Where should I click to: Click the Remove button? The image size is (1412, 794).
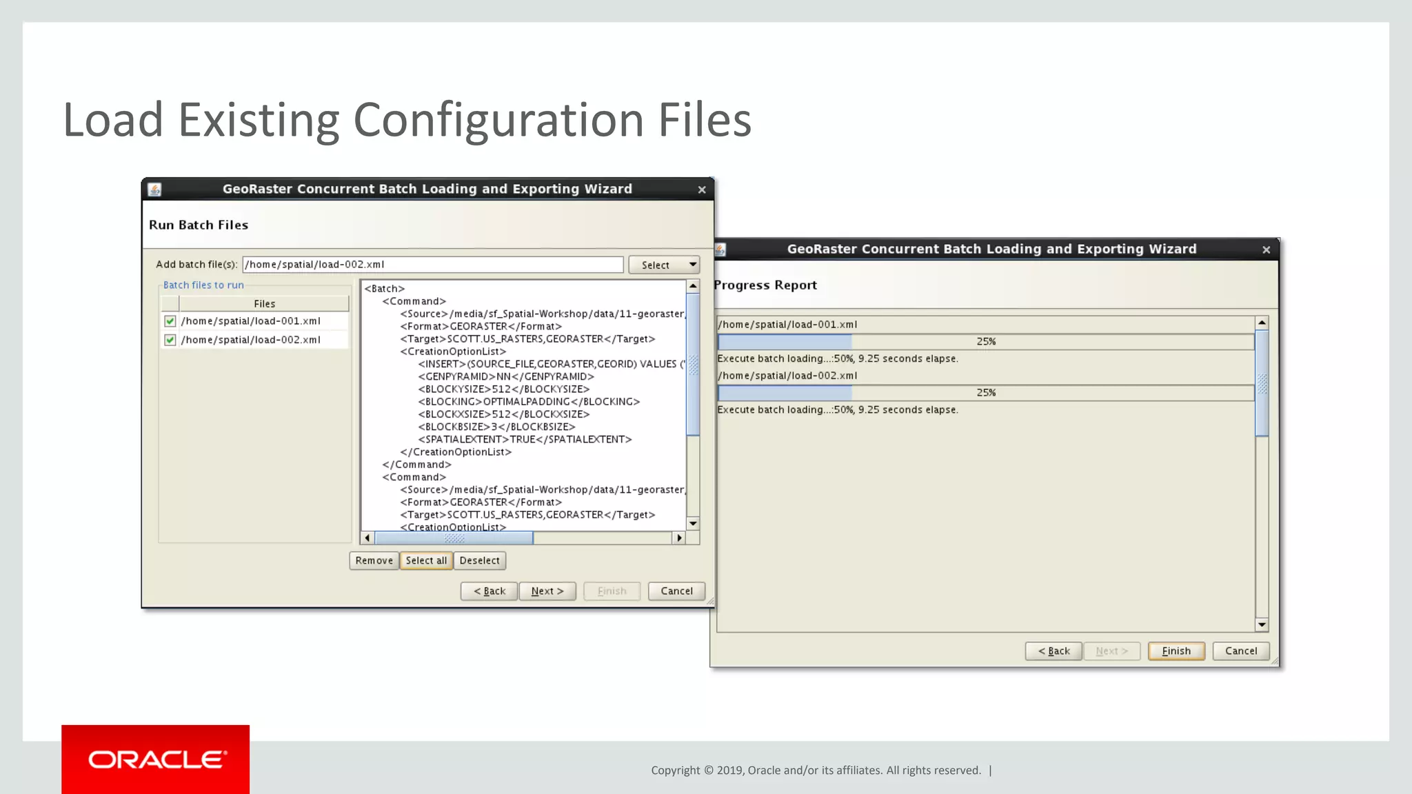374,560
